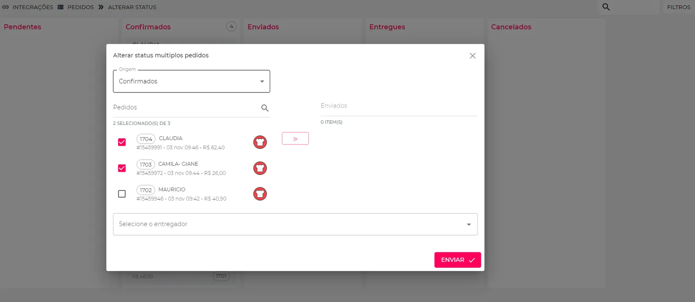Click order details #15459946 - 03 nov 09:42

pos(182,199)
